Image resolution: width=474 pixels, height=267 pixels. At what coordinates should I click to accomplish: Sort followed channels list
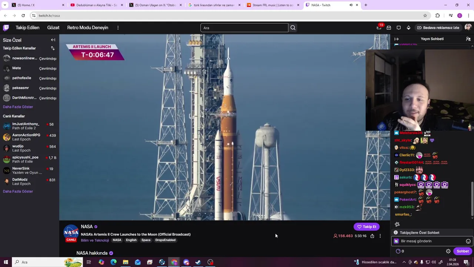tap(53, 48)
